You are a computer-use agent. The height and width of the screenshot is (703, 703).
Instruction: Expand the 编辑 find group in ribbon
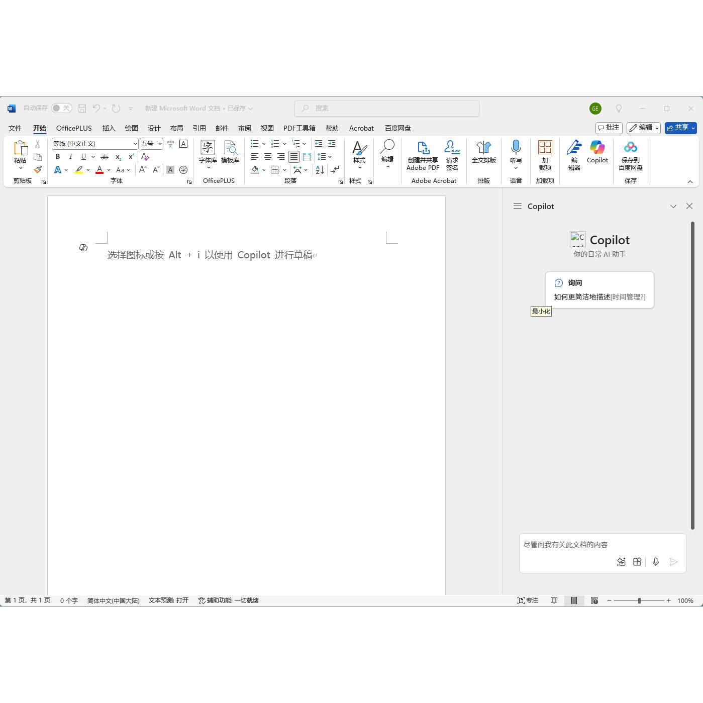click(x=387, y=154)
